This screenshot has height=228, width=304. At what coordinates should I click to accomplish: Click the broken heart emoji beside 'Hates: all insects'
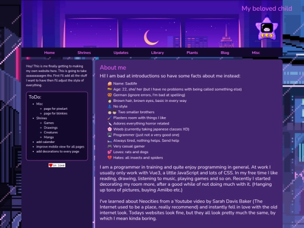coord(110,158)
